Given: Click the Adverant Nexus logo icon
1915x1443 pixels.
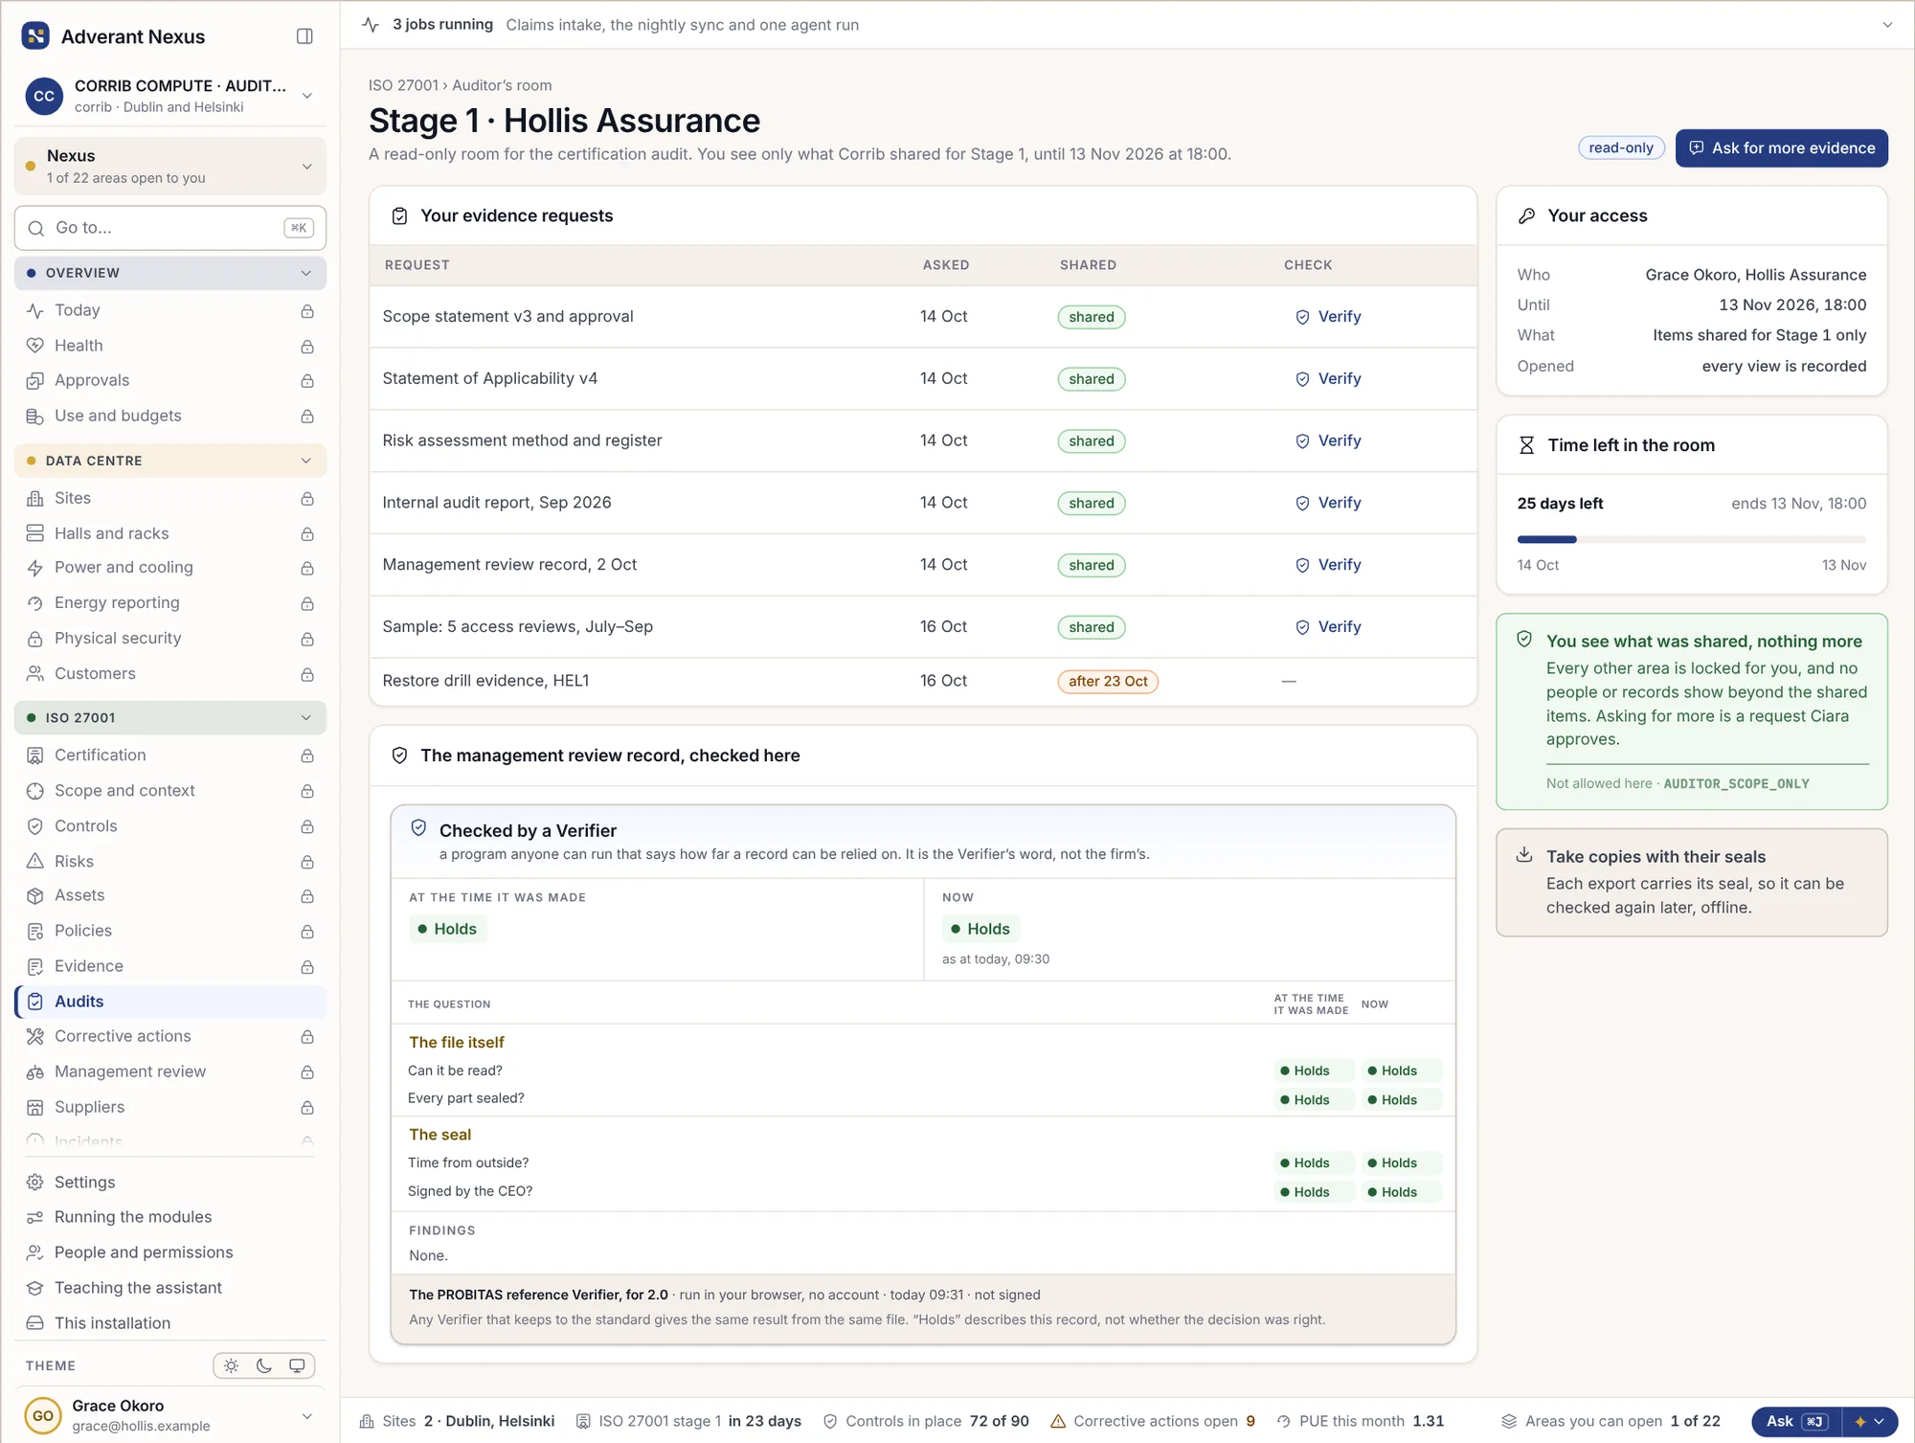Looking at the screenshot, I should [x=35, y=36].
